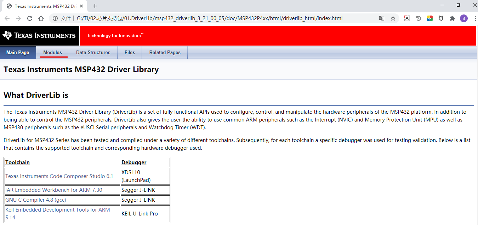Click the Texas Instruments MSP432 Driver Library title

81,69
